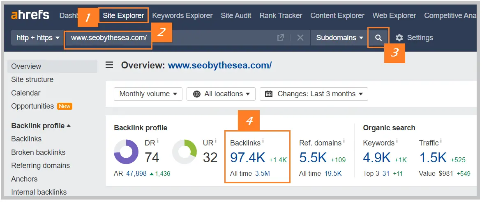
Task: Click the AR 47,898 rank value
Action: (x=136, y=174)
